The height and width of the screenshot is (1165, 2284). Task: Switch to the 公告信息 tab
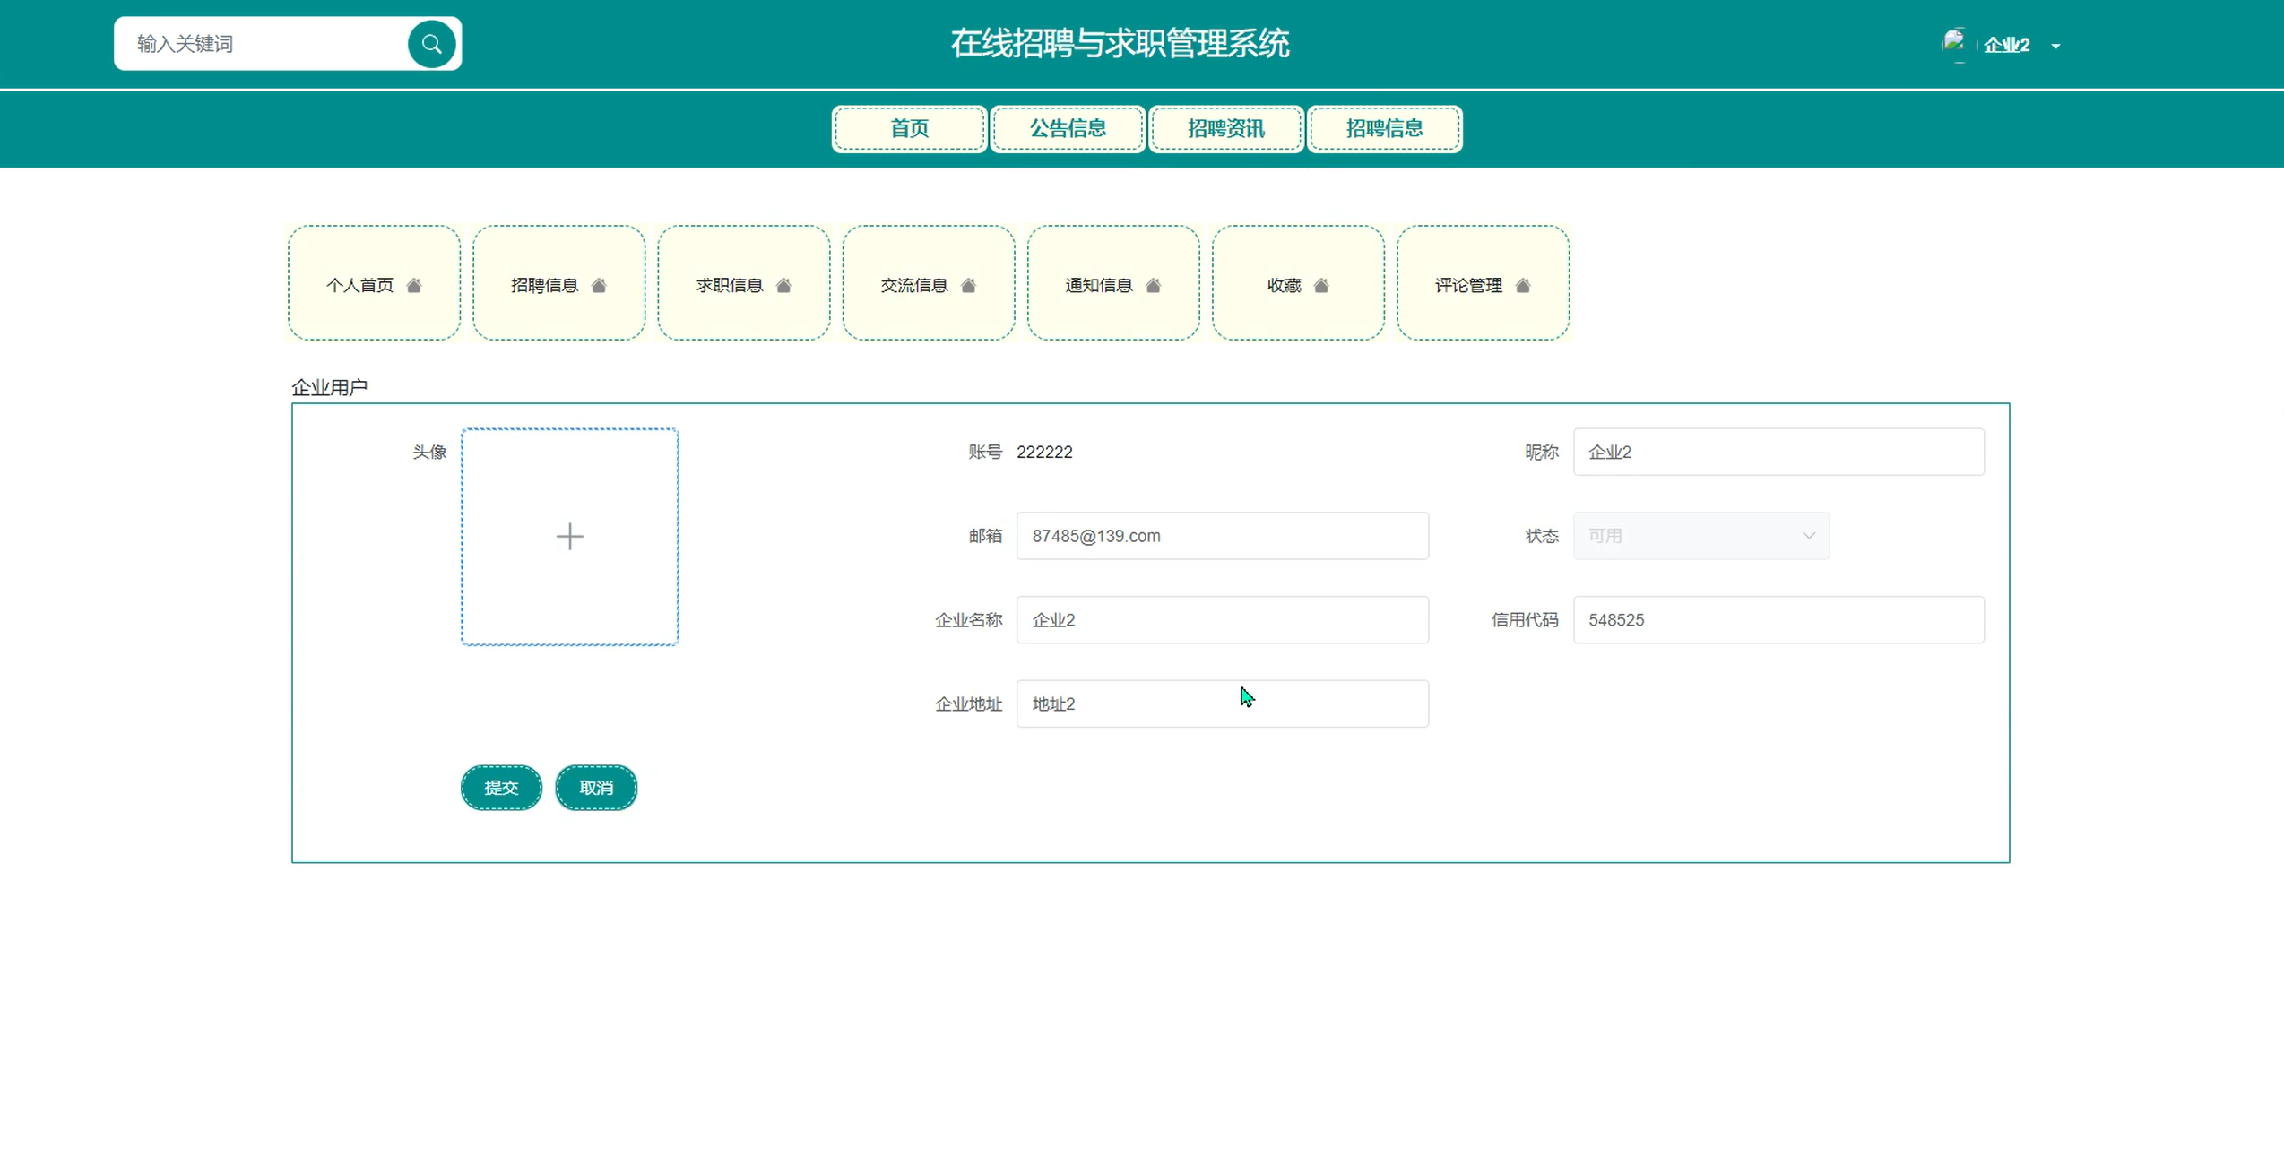tap(1068, 129)
